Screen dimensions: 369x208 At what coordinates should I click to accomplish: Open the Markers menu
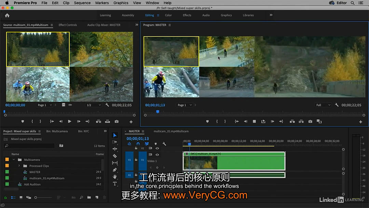coord(102,3)
